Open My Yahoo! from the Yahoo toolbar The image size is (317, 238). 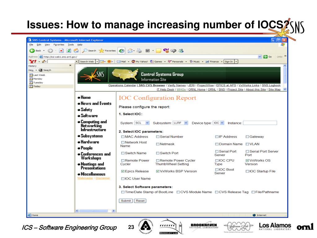pos(140,62)
